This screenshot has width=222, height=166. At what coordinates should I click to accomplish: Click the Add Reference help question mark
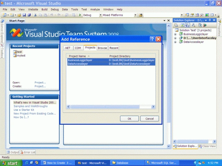[152, 39]
